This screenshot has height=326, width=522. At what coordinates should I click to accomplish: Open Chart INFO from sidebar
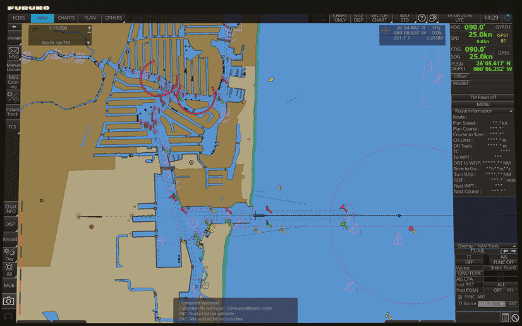pyautogui.click(x=11, y=209)
